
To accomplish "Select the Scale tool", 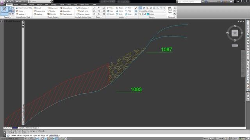I will tap(119, 14).
